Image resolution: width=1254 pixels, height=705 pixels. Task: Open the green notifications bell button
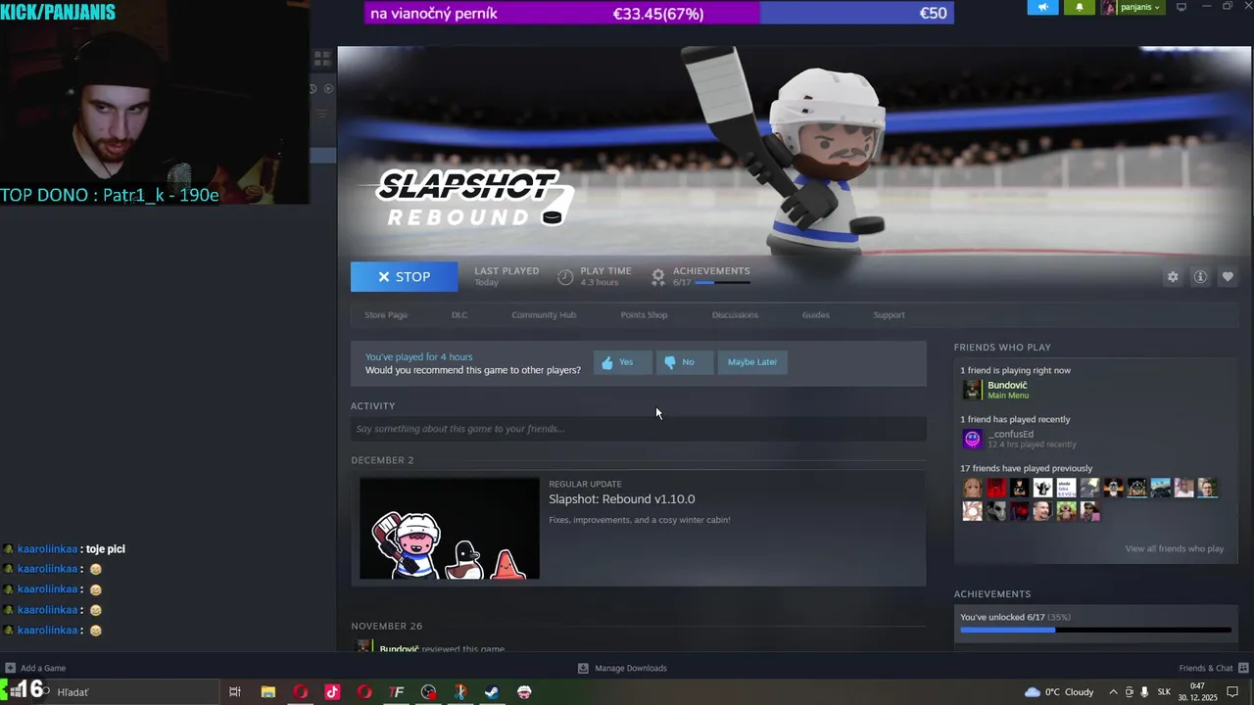[x=1080, y=7]
